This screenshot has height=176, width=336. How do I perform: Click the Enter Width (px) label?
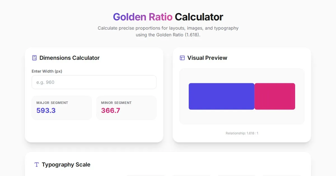coord(47,71)
